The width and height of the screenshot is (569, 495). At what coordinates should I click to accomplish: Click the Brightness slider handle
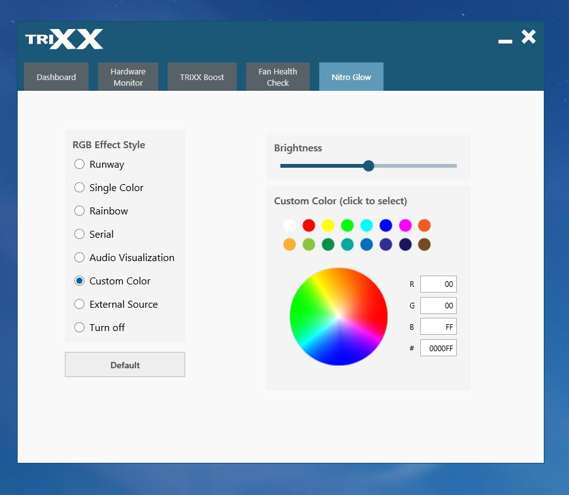click(369, 166)
